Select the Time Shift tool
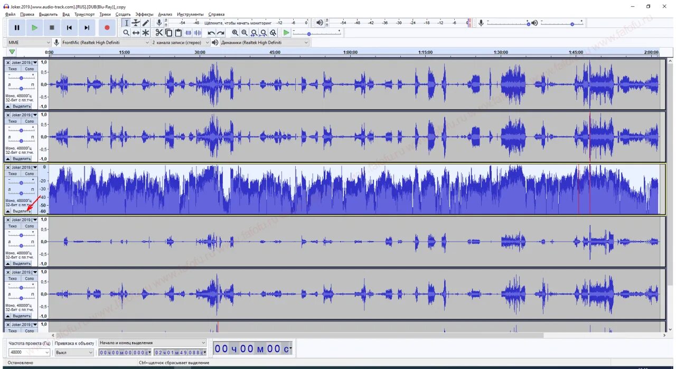 [x=136, y=33]
